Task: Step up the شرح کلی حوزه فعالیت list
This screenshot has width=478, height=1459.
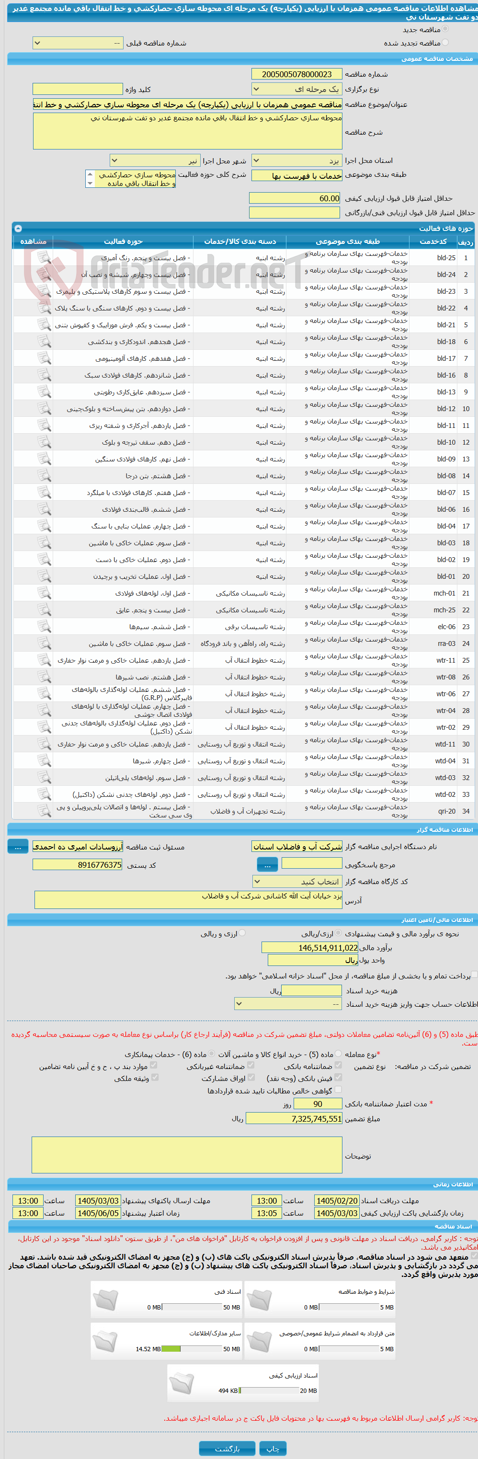Action: pos(90,174)
